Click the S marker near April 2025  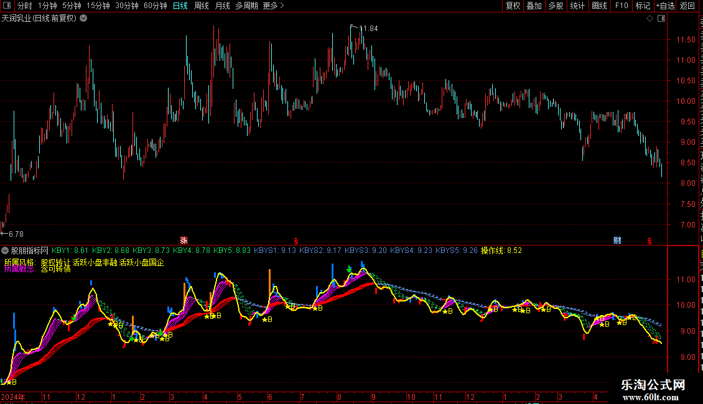tap(649, 241)
